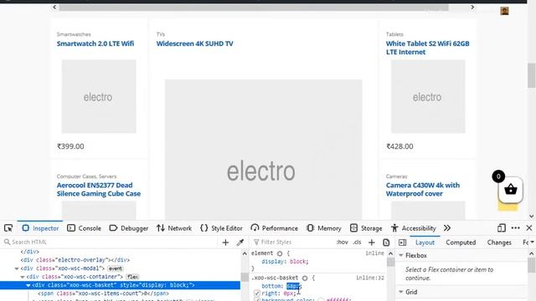
Task: Toggle three-pane inspector sidebar icon
Action: (x=403, y=242)
